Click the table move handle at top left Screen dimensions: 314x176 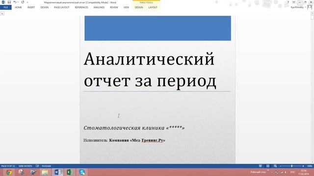tap(2, 13)
